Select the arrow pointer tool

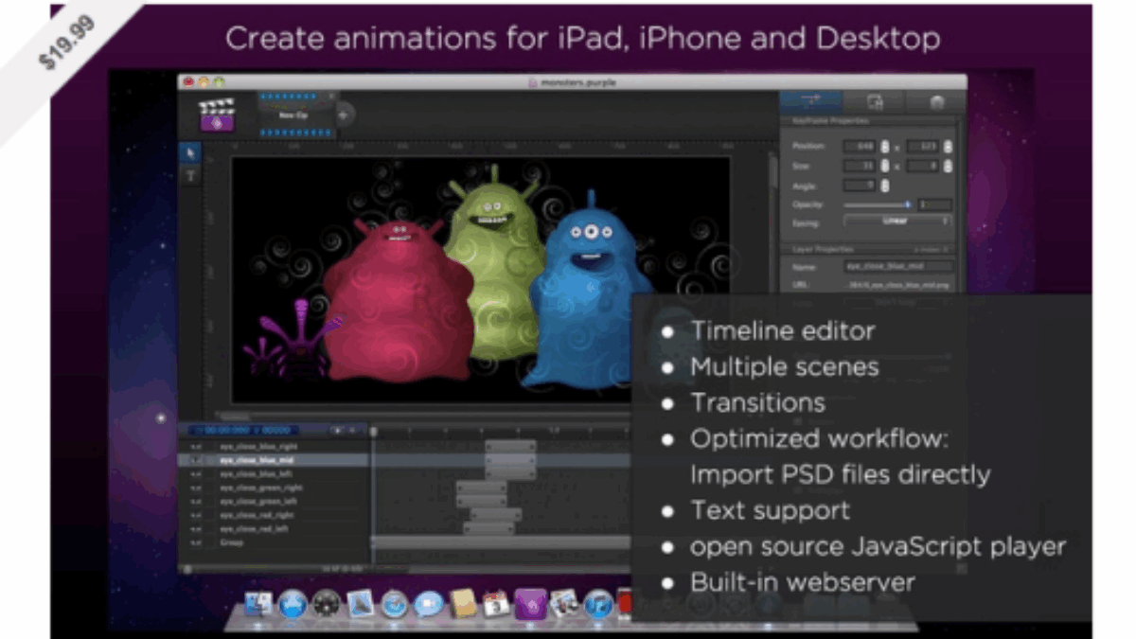pyautogui.click(x=190, y=152)
